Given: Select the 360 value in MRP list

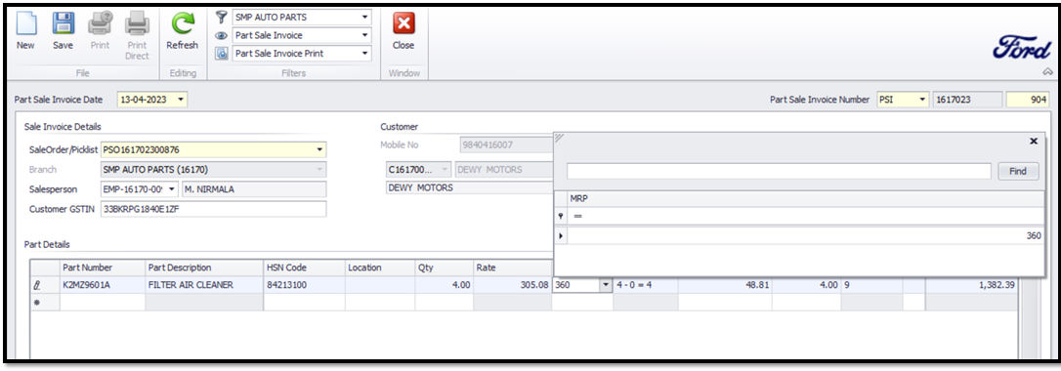Looking at the screenshot, I should tap(805, 236).
